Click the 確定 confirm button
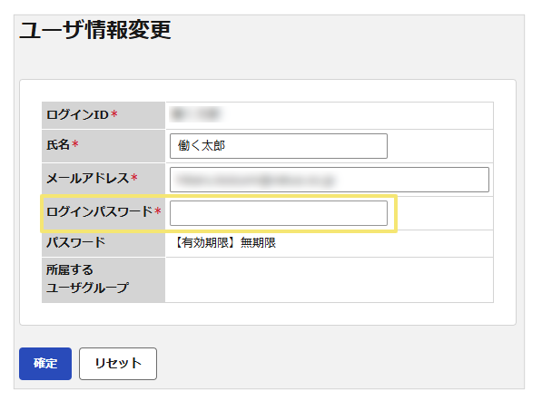This screenshot has height=401, width=542. (x=45, y=364)
